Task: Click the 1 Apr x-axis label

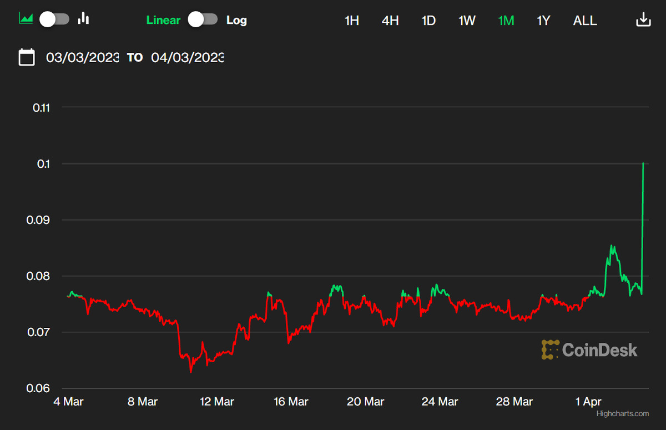Action: [x=589, y=401]
